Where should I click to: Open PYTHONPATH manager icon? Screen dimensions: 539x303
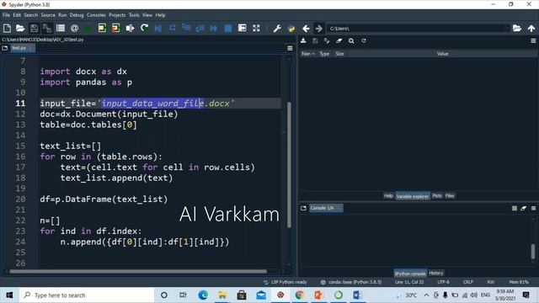tap(291, 28)
